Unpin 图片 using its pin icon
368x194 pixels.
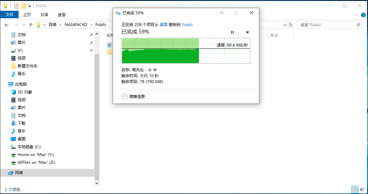click(91, 43)
